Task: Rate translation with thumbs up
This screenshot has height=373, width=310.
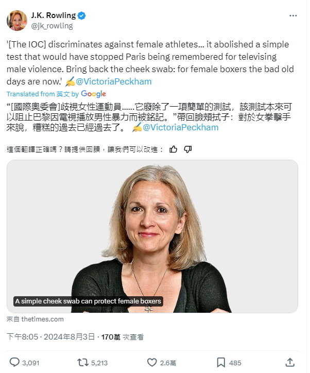Action: click(174, 149)
